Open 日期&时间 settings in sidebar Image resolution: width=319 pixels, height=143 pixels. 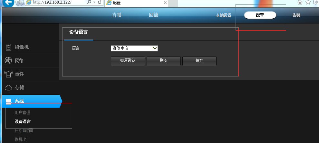point(24,130)
